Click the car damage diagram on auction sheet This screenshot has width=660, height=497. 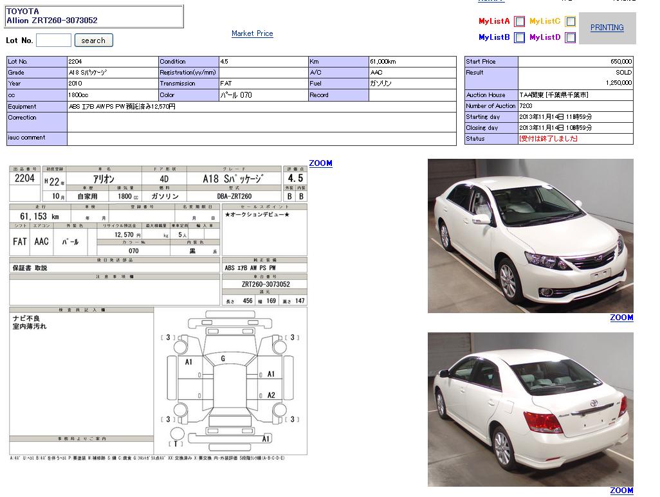[230, 381]
